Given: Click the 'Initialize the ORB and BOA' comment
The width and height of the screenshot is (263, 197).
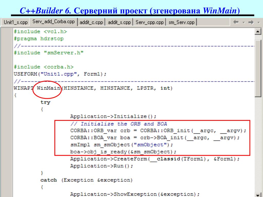Looking at the screenshot, I should tap(119, 124).
